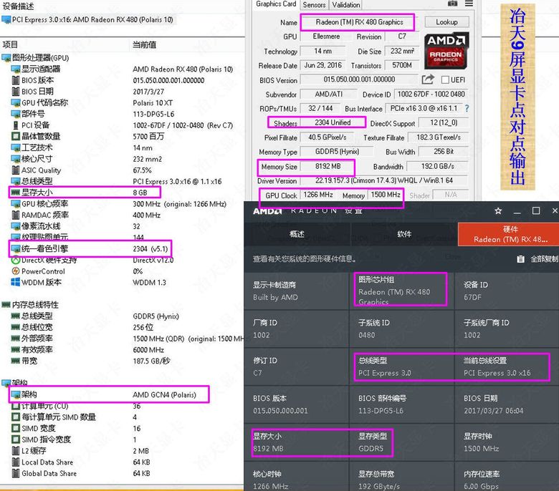Click the 设备 ID 67DF tile
The image size is (559, 491).
click(507, 291)
